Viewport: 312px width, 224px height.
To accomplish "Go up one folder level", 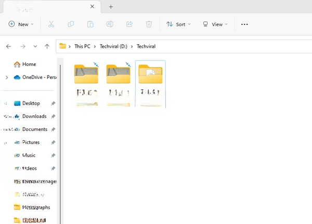I will (47, 46).
